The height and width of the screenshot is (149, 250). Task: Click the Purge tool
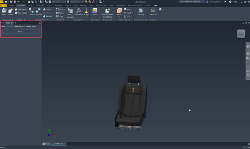[86, 12]
